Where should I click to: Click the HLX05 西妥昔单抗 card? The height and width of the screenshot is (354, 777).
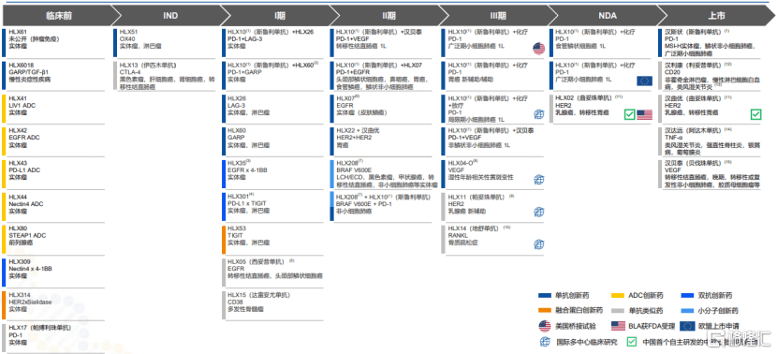pos(272,273)
